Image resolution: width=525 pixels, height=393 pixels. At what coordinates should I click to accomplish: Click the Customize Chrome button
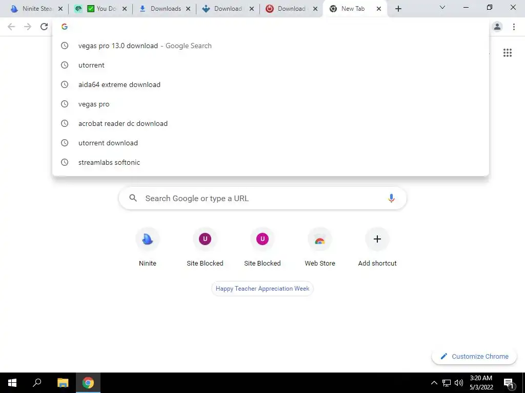[x=474, y=356]
